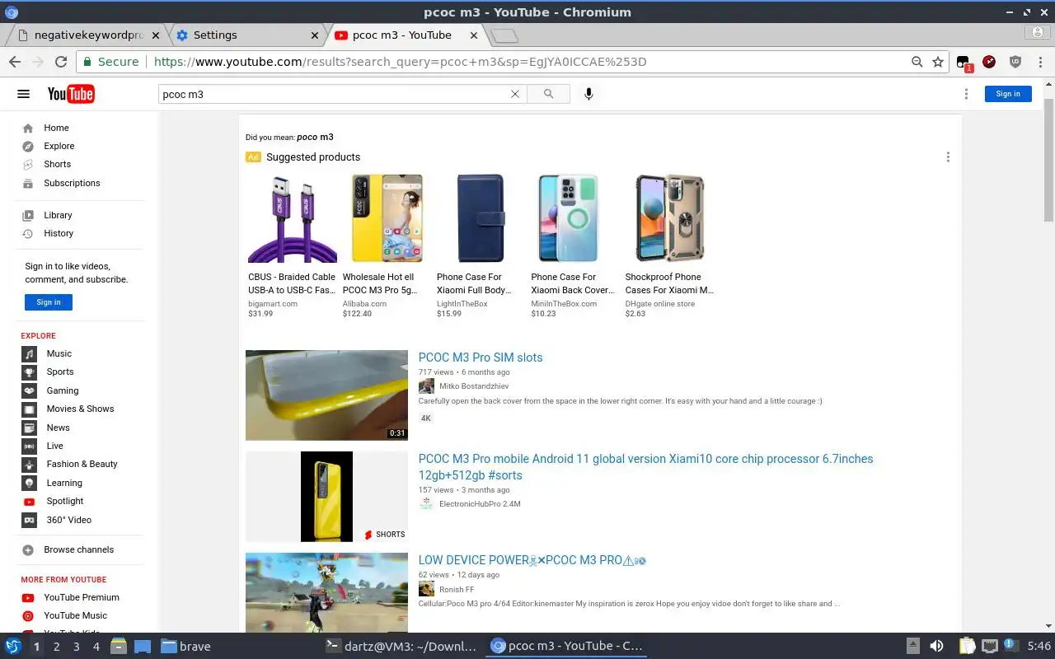This screenshot has width=1055, height=659.
Task: Open the LOW DEVICE POWER PCOC M3 PRO video
Action: [532, 560]
